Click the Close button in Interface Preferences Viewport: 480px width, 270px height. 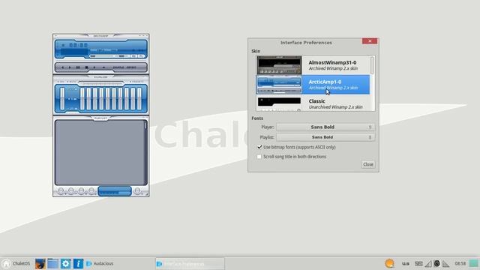point(368,164)
